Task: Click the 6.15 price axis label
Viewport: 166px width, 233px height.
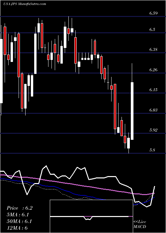Action: (x=153, y=90)
